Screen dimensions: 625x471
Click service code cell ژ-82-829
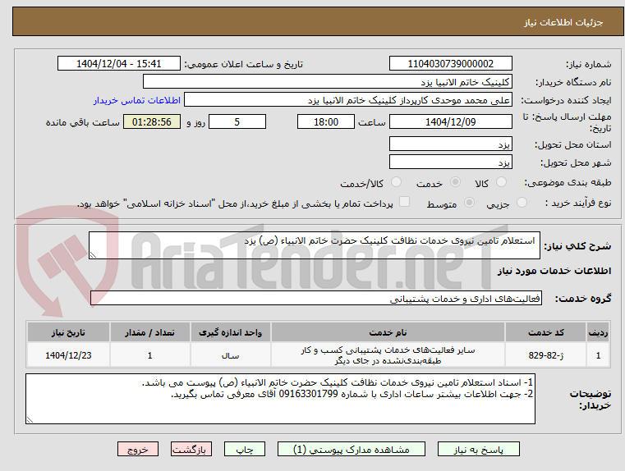(x=545, y=355)
